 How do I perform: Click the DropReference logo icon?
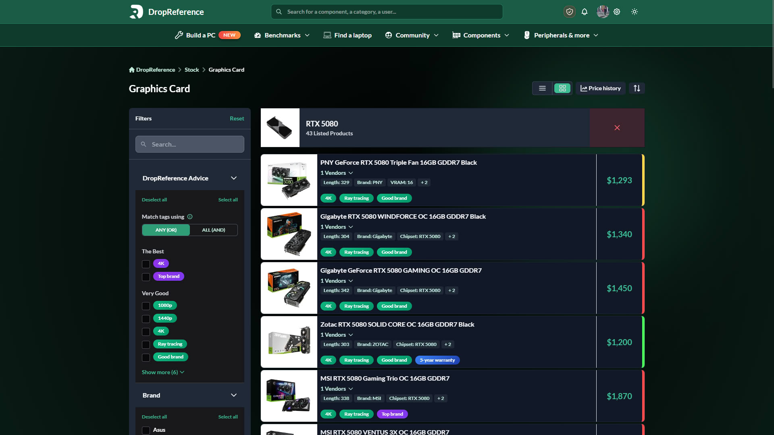pos(136,12)
